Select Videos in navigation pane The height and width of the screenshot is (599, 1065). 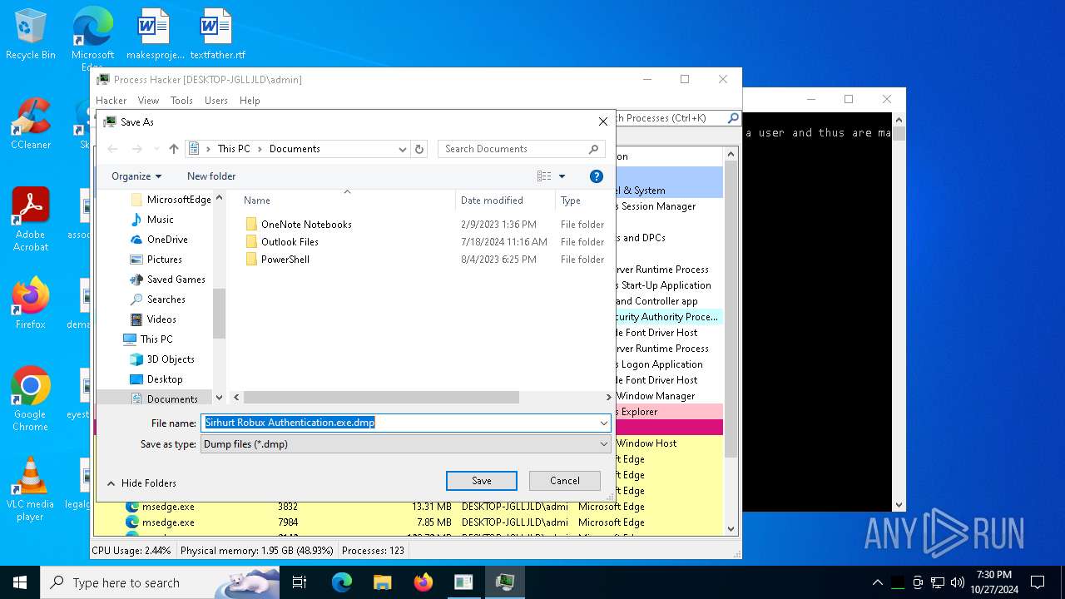(x=161, y=319)
